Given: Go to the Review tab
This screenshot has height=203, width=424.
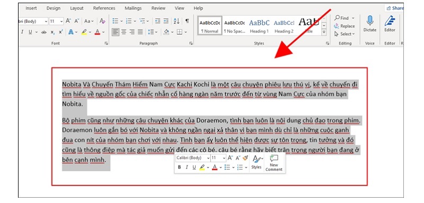Looking at the screenshot, I should click(x=158, y=8).
